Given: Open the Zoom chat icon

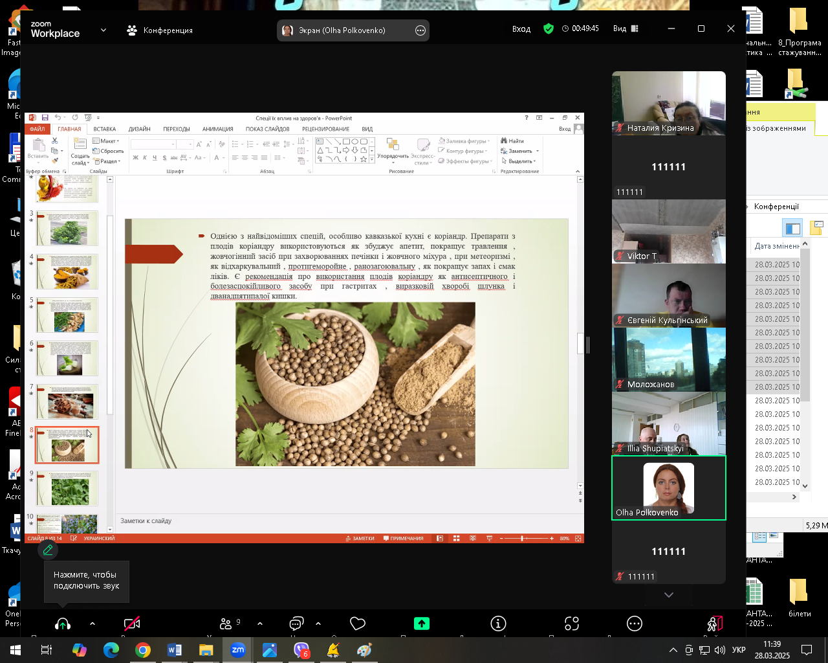Looking at the screenshot, I should pos(296,624).
